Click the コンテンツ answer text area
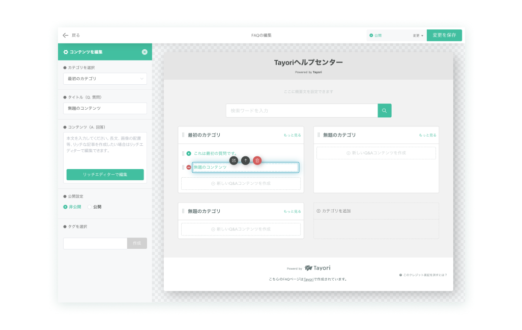 pyautogui.click(x=105, y=150)
